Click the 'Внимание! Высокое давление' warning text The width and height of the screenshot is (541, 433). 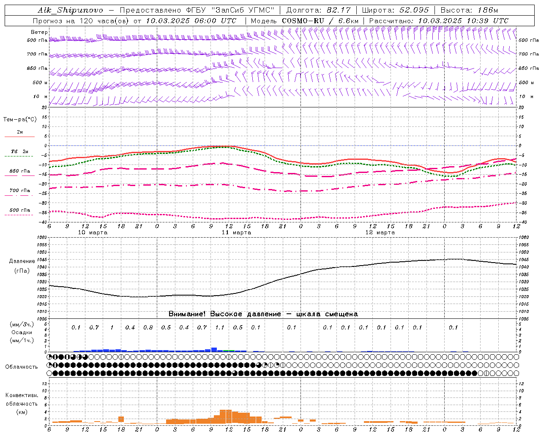224,314
